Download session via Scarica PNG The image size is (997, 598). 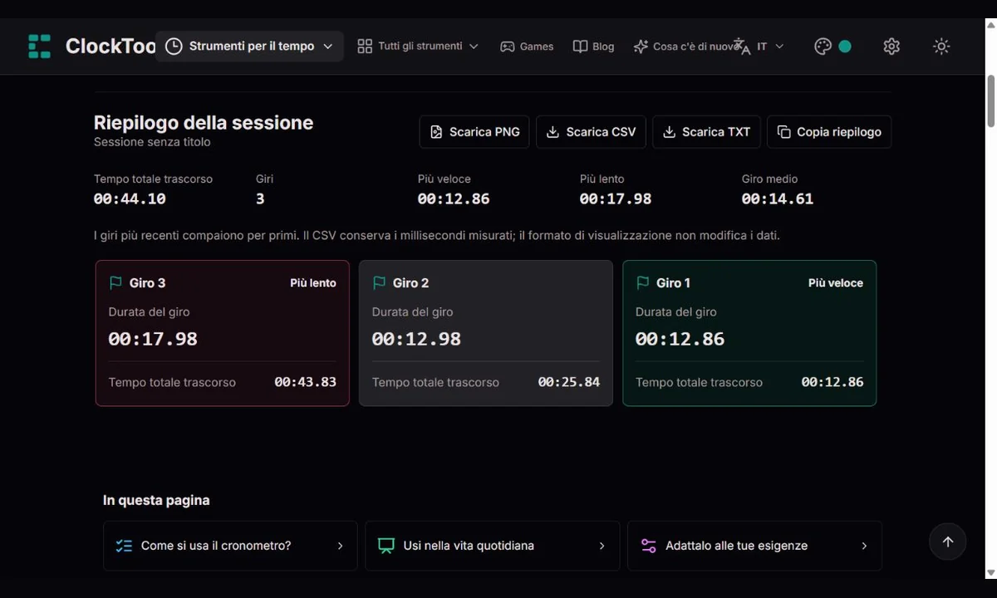tap(474, 132)
